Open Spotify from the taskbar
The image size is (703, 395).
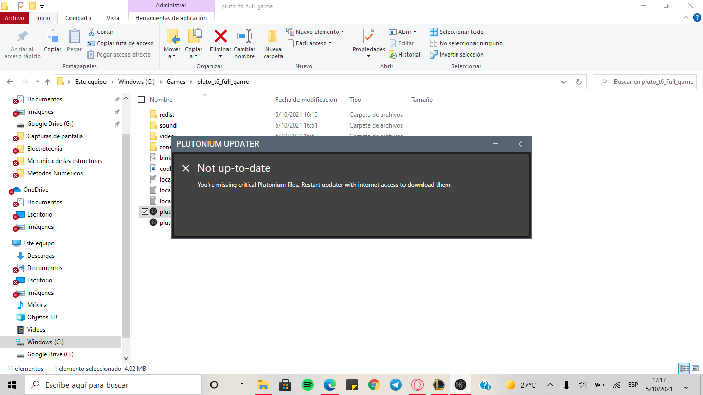pyautogui.click(x=308, y=385)
